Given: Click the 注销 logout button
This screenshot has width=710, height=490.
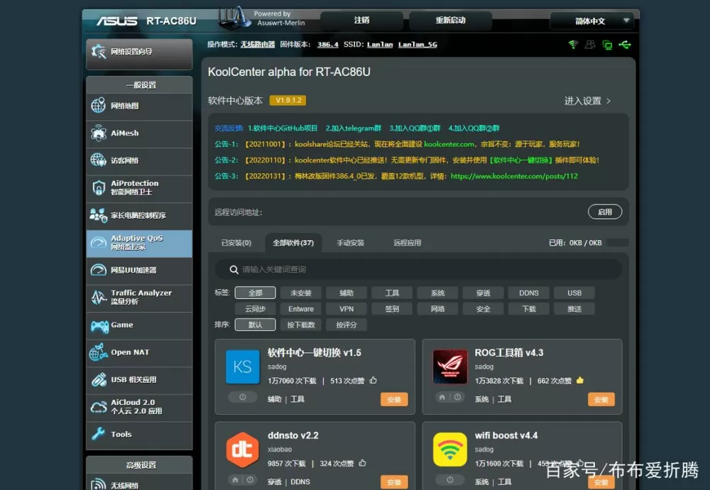Looking at the screenshot, I should (362, 21).
